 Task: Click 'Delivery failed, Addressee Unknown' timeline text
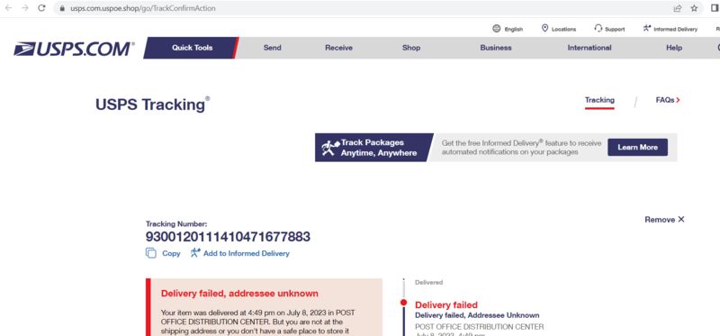[477, 316]
